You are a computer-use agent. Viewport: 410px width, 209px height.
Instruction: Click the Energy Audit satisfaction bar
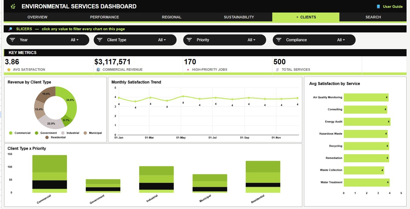coord(367,122)
